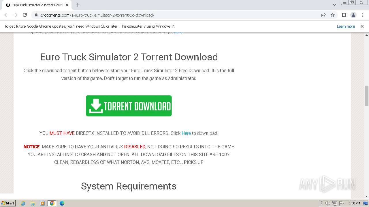369x207 pixels.
Task: Open the Chrome side panel
Action: coord(344,15)
